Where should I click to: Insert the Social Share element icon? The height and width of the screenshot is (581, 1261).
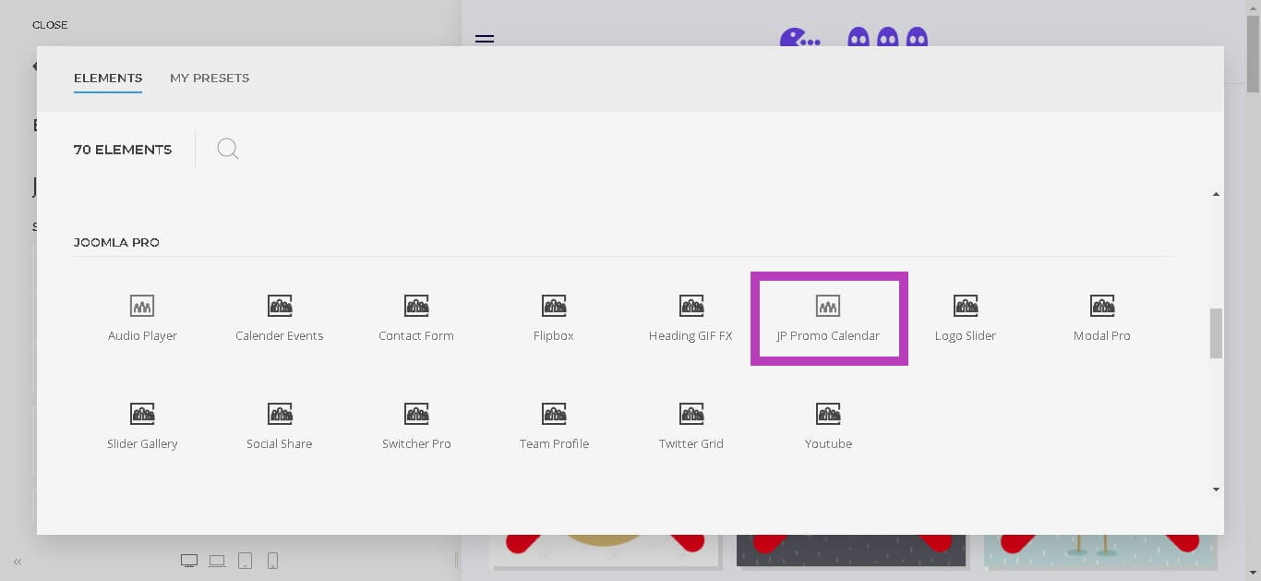click(x=280, y=414)
